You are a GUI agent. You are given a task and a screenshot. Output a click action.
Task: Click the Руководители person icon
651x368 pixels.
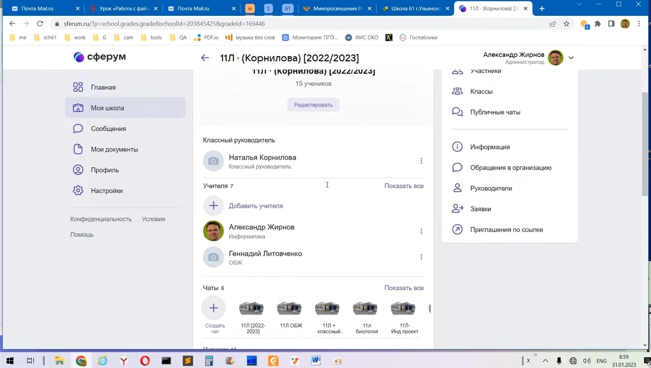458,188
